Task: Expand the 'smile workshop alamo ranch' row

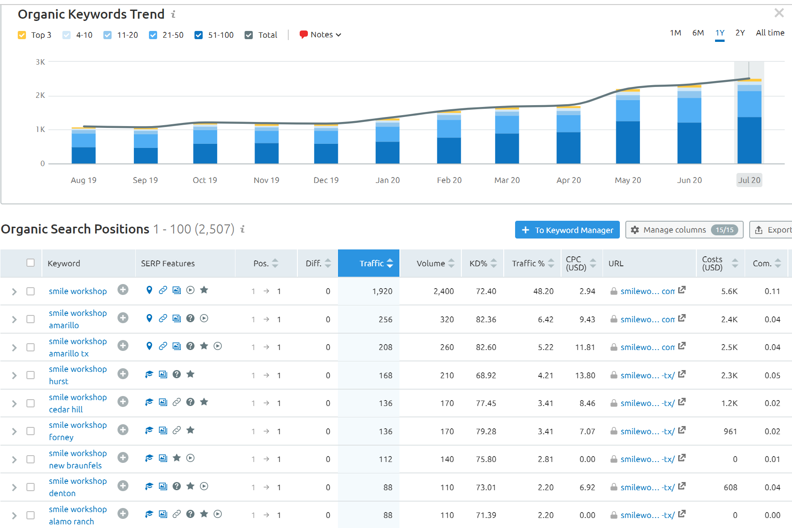Action: point(14,515)
